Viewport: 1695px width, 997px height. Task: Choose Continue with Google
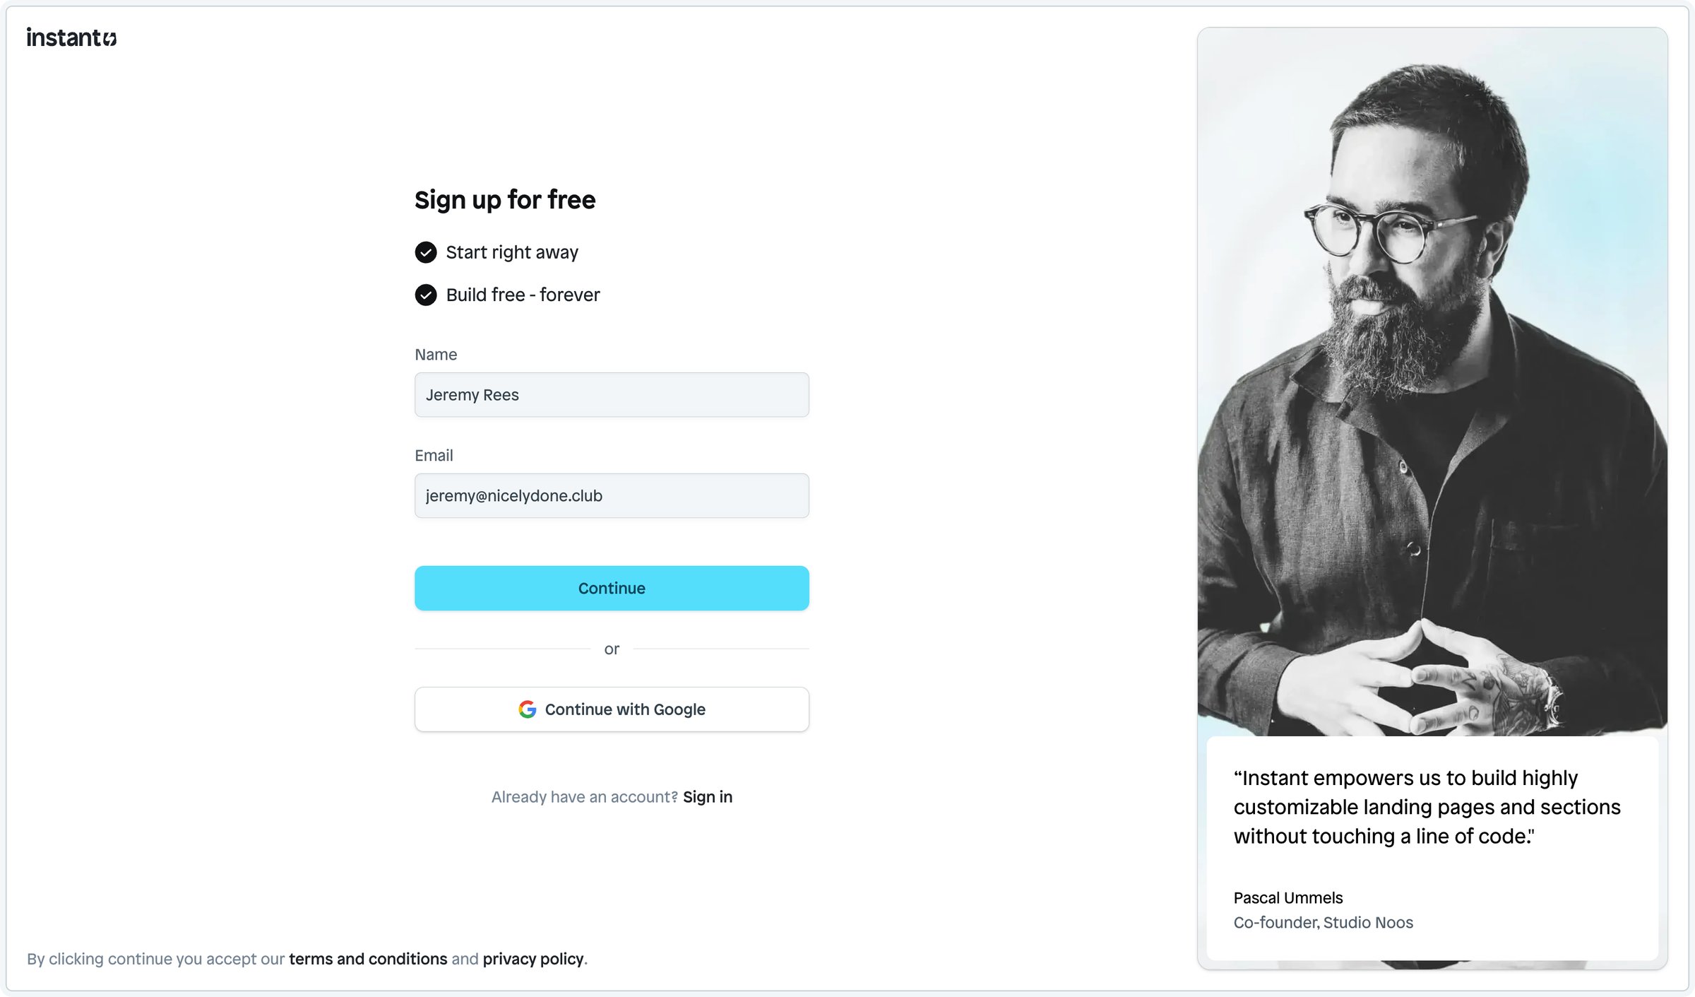[x=612, y=709]
